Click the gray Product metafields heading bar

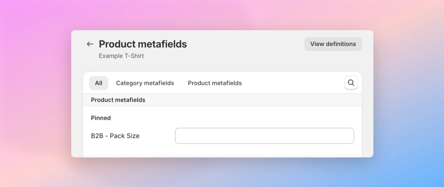[x=223, y=100]
